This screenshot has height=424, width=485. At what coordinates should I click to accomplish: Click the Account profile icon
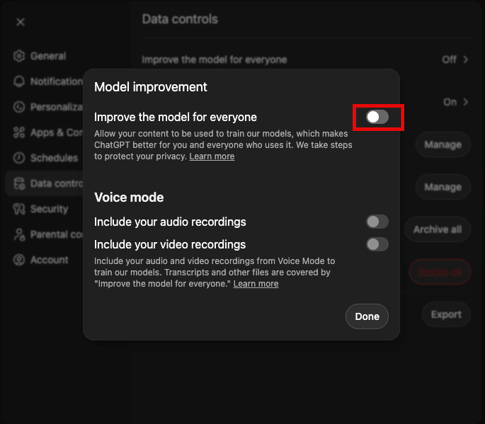pyautogui.click(x=19, y=260)
